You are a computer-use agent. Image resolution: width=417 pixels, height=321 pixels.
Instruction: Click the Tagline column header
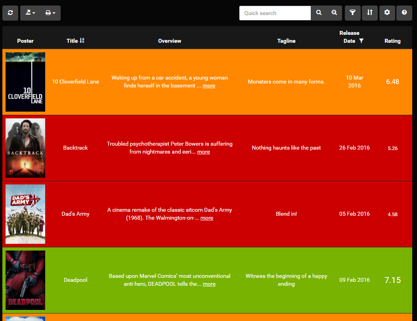click(x=286, y=41)
